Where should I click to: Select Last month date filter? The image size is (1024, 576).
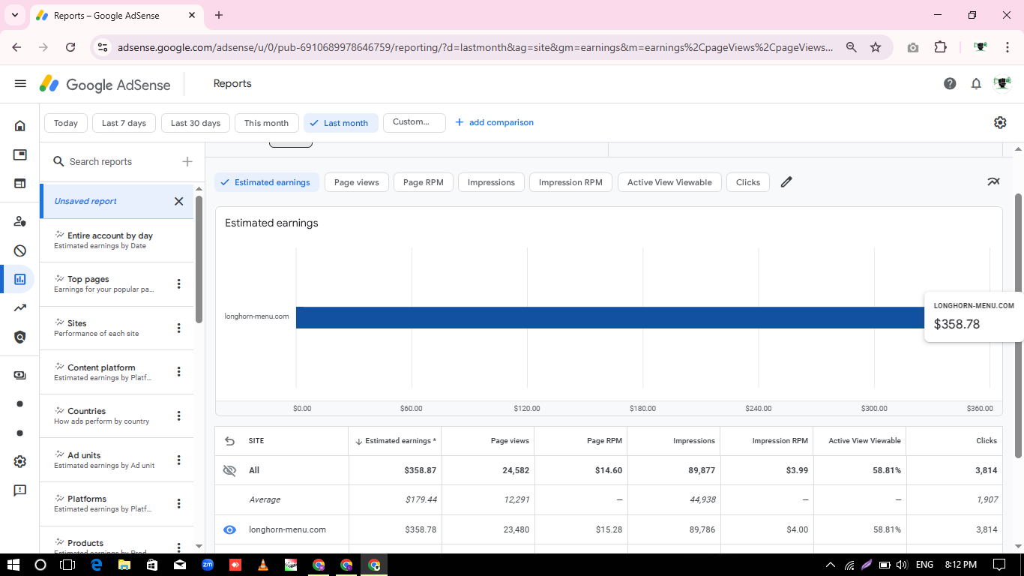[340, 123]
